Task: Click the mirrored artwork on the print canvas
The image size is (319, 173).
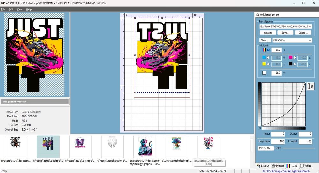Action: tap(162, 55)
